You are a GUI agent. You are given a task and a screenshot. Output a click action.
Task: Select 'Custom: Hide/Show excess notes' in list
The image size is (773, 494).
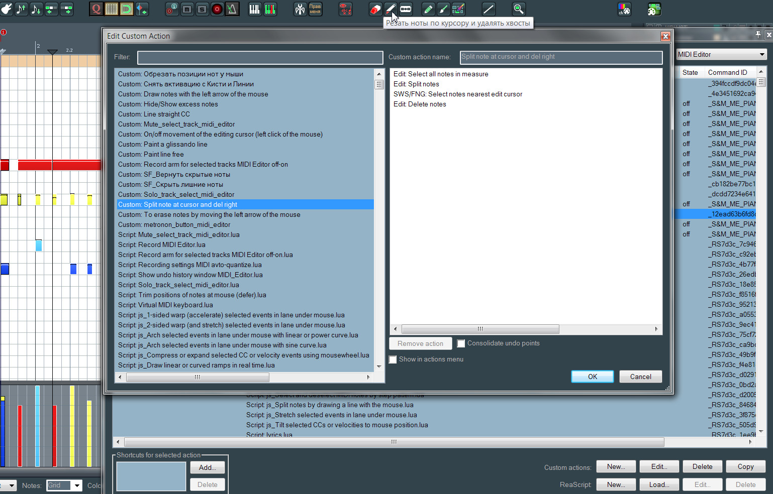tap(168, 104)
